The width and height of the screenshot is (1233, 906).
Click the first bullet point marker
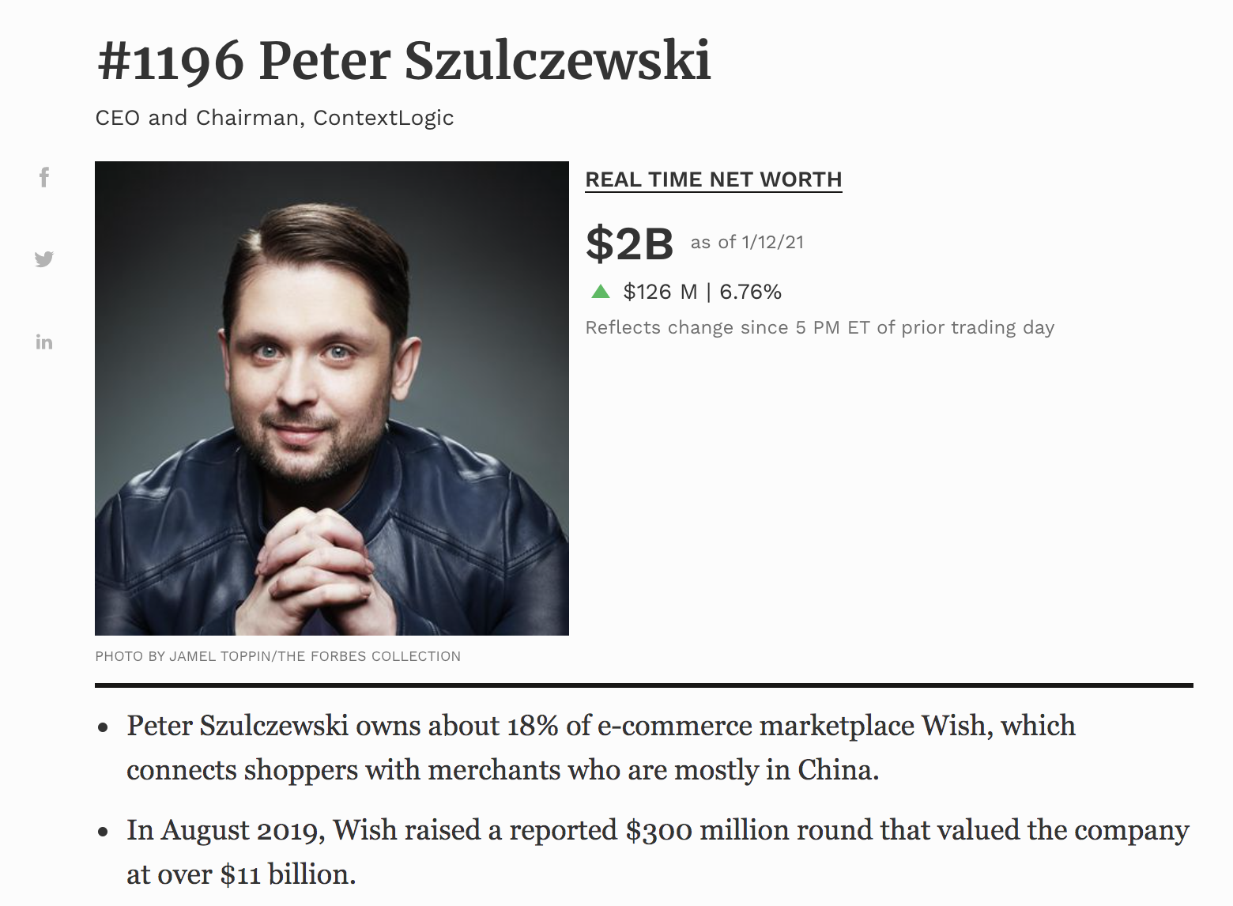103,728
